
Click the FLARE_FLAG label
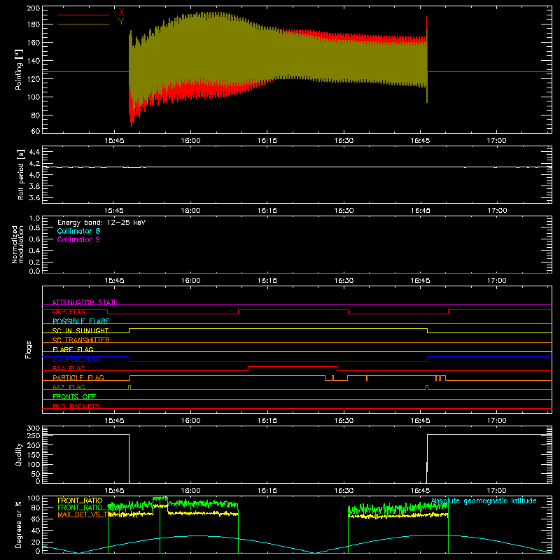coord(73,349)
